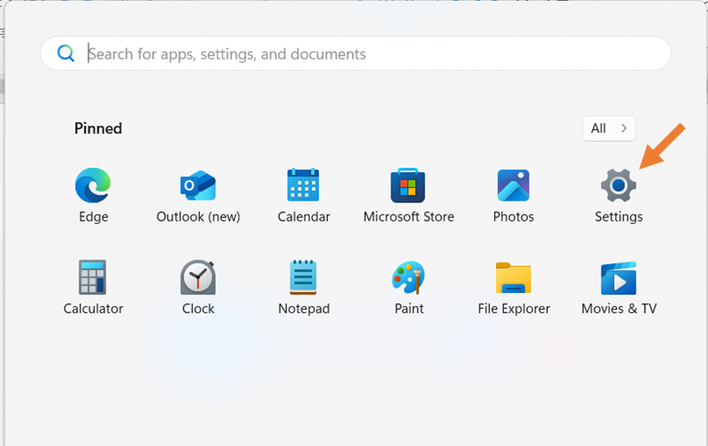Click the "File Explorer" text label
The image size is (708, 446).
[x=514, y=309]
